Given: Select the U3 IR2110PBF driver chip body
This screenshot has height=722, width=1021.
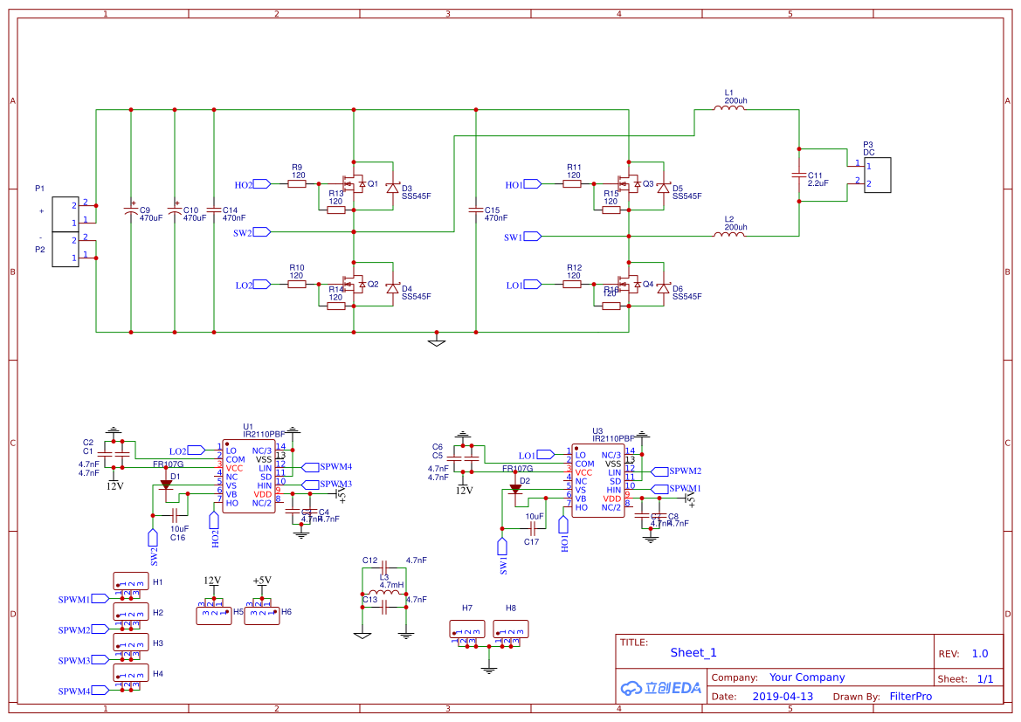Looking at the screenshot, I should [x=597, y=480].
